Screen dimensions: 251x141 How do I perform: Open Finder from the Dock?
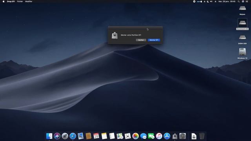pos(49,136)
